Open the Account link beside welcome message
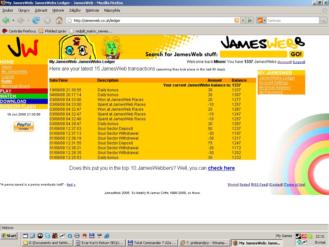The image size is (329, 247). tap(285, 62)
